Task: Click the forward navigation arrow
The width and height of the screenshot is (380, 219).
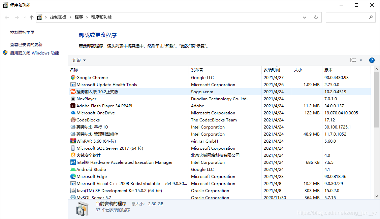Action: 17,17
